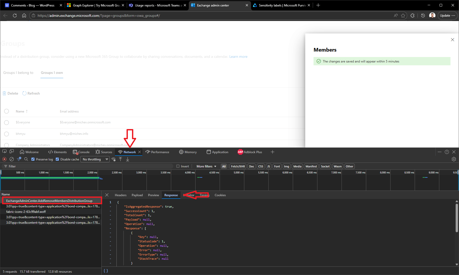
Task: Click Import HAR file up-arrow icon
Action: coord(121,159)
